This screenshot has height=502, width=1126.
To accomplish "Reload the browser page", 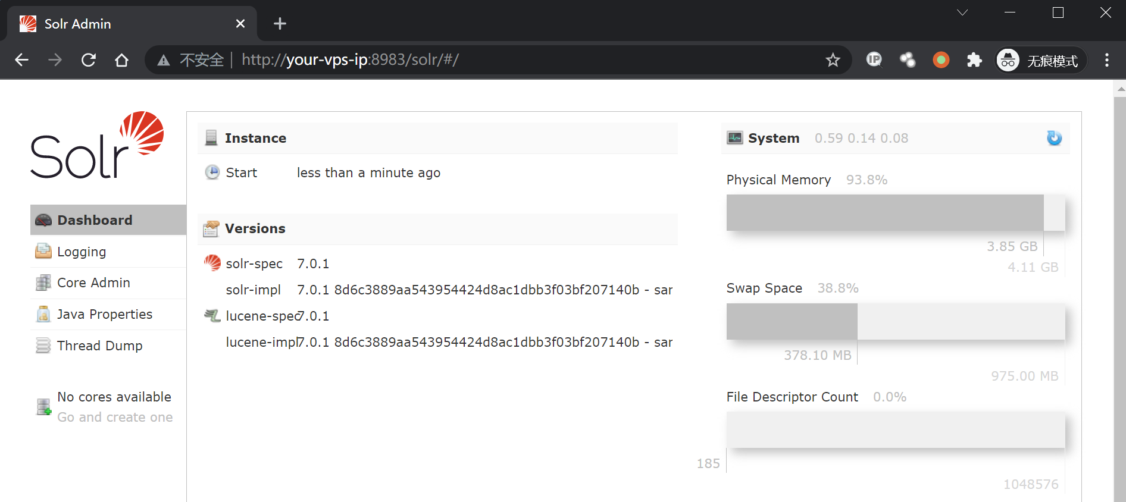I will 89,60.
